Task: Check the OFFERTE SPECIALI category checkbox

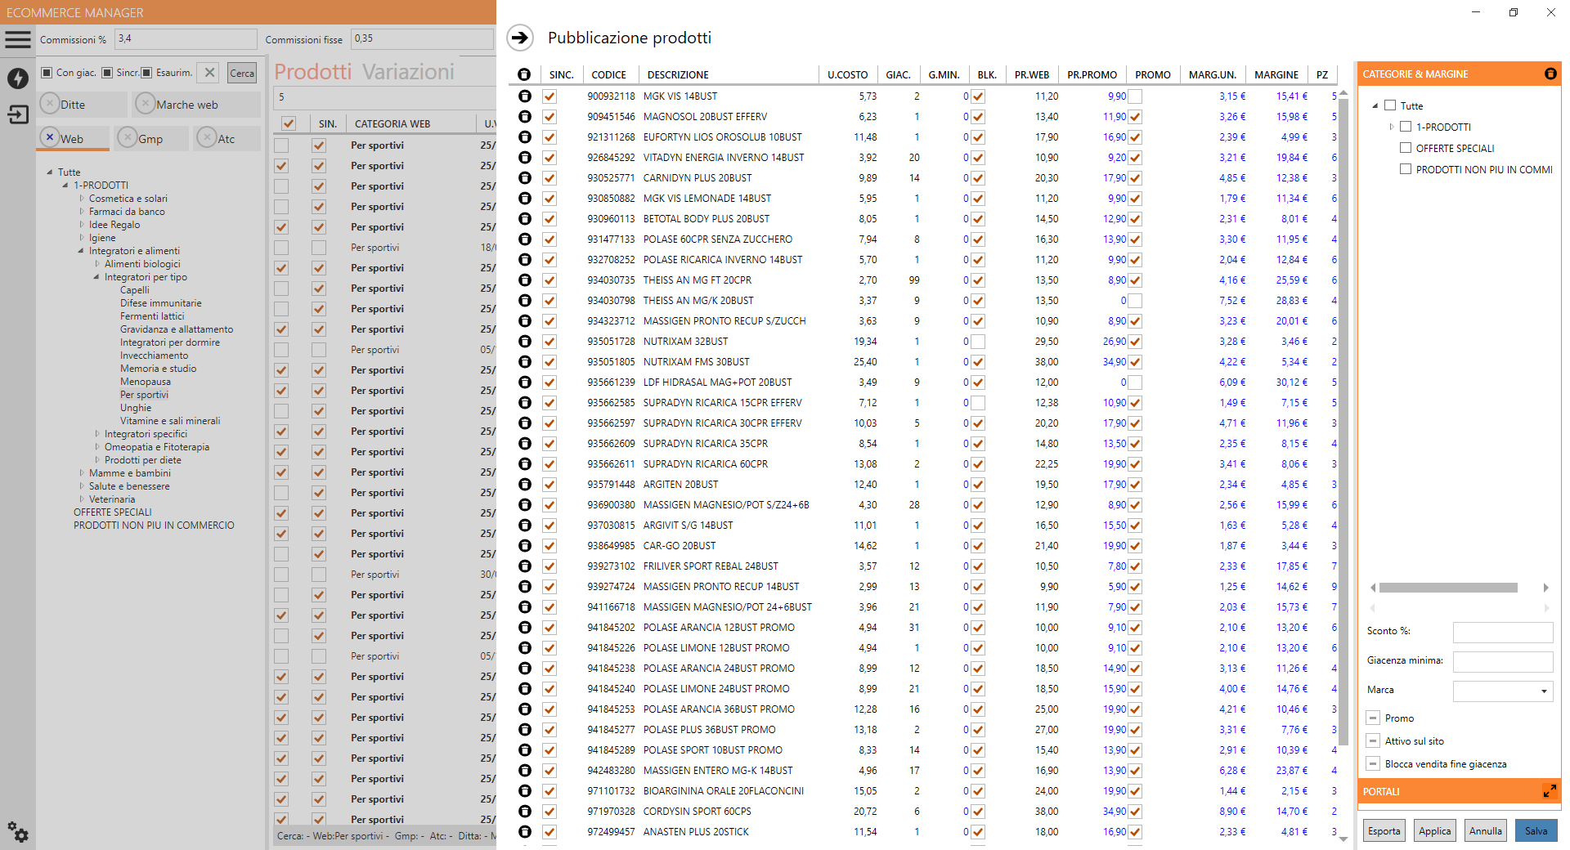Action: tap(1406, 148)
